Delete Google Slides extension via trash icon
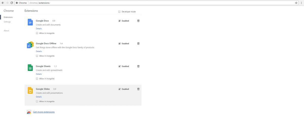The image size is (304, 127). (x=138, y=89)
